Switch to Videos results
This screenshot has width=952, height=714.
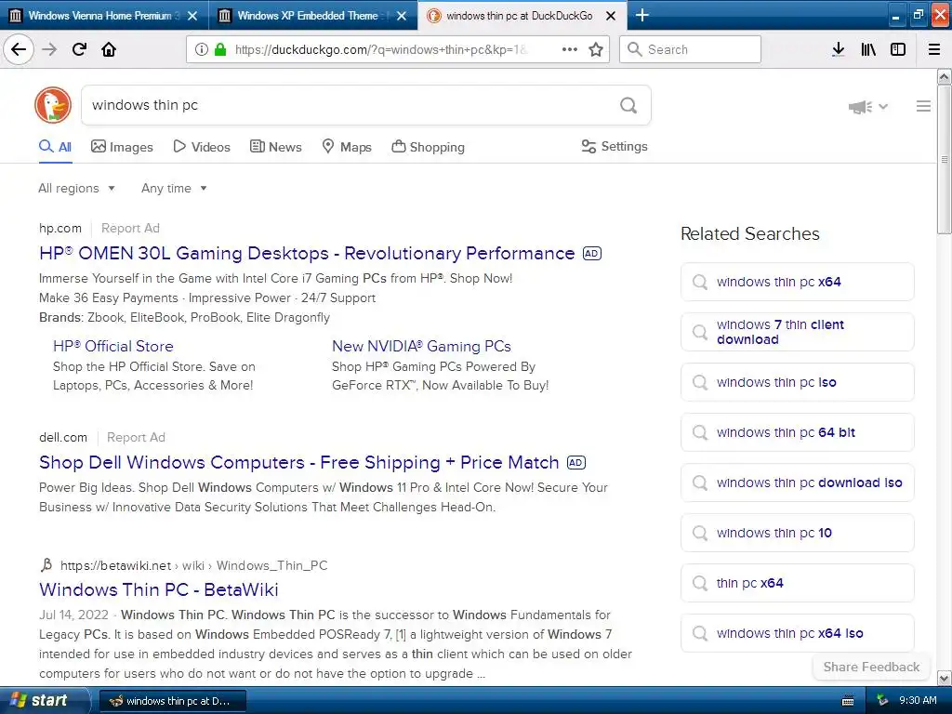202,147
